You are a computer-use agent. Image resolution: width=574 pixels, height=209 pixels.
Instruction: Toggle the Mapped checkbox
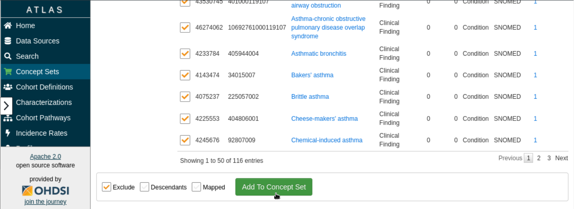[197, 187]
